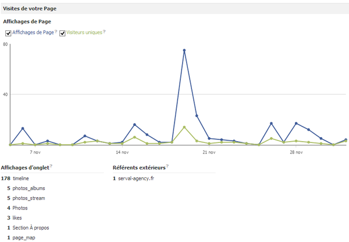Click the 28 nov axis label
This screenshot has width=349, height=242.
pyautogui.click(x=296, y=152)
